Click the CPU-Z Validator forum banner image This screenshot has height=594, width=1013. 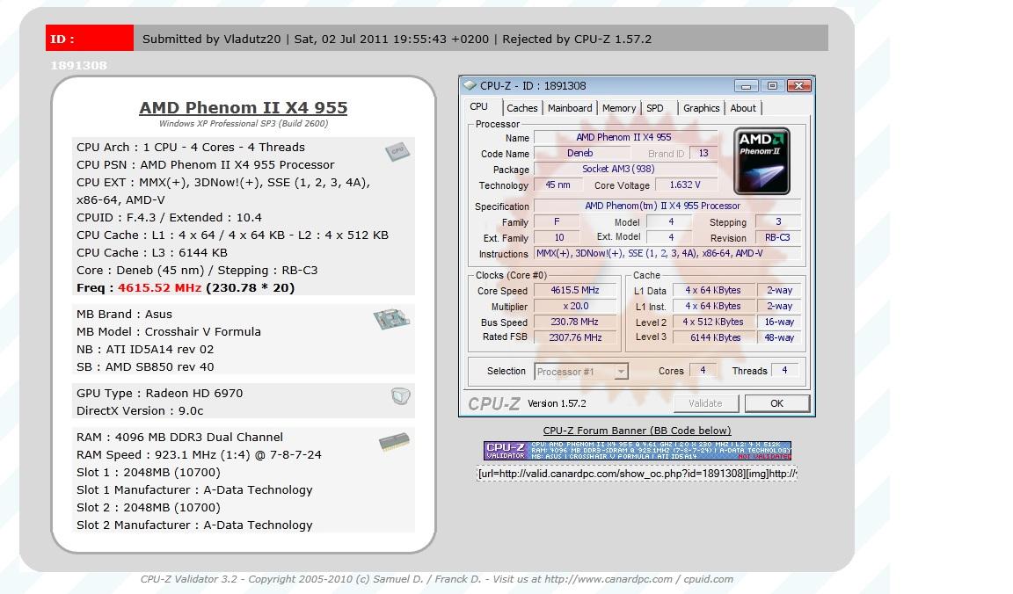click(x=638, y=450)
